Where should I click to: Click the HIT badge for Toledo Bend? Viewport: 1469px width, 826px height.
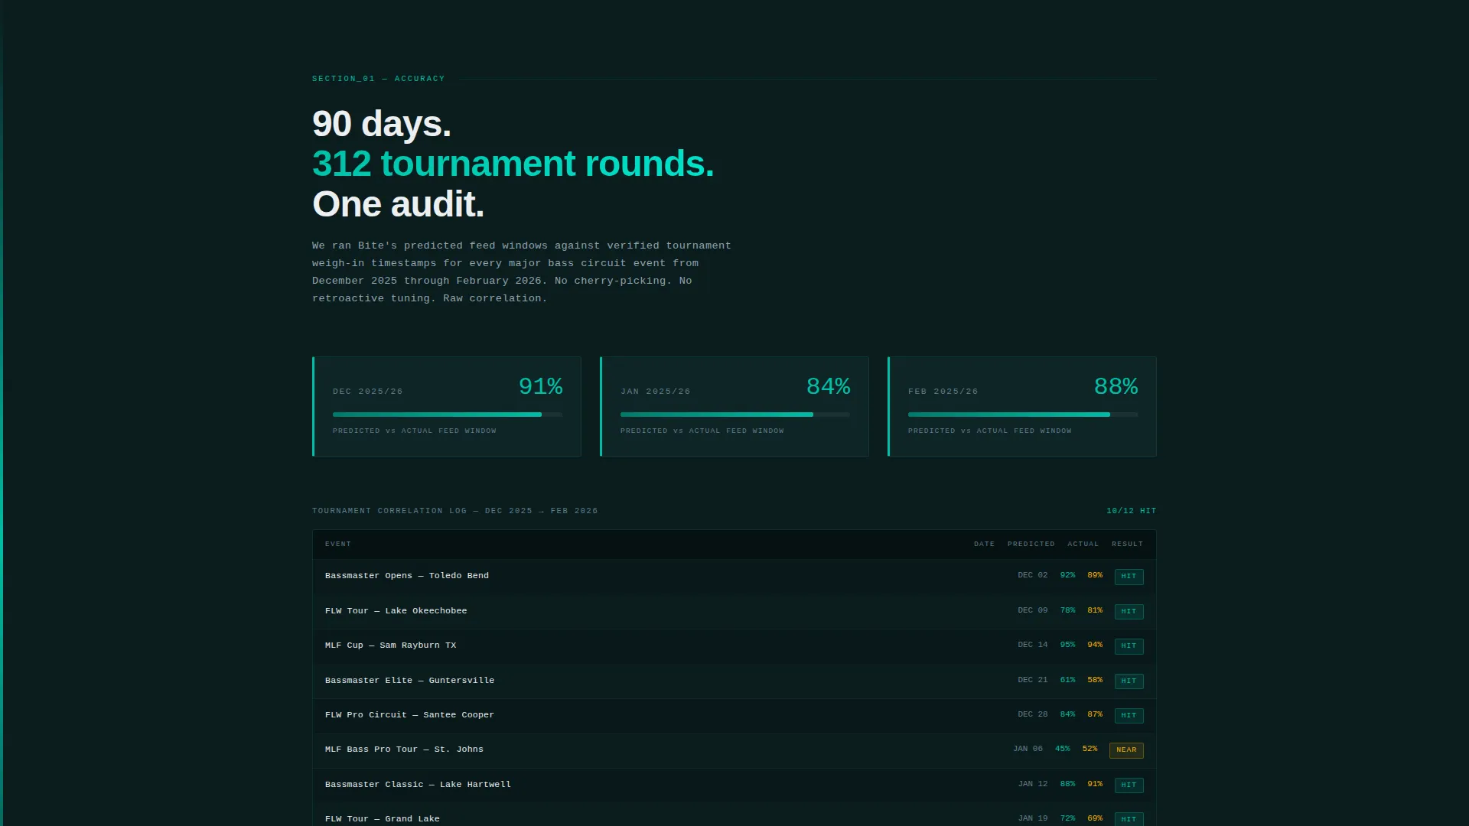1129,577
